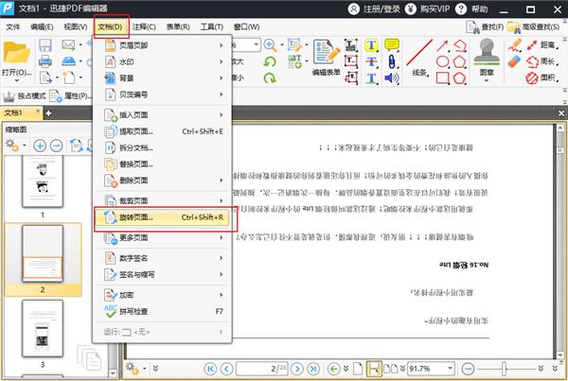This screenshot has height=381, width=568.
Task: Go to next page arrow button
Action: [297, 369]
